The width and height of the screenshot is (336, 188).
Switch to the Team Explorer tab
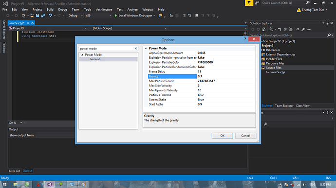click(x=284, y=105)
